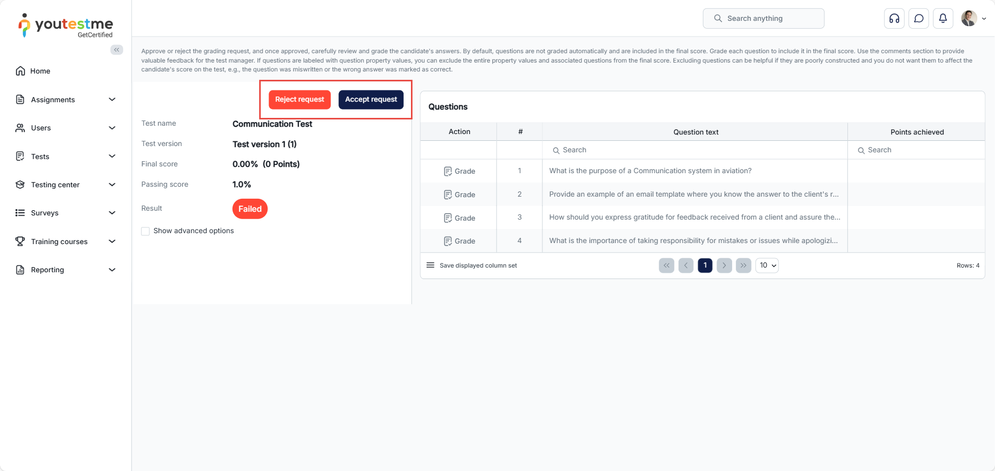This screenshot has width=995, height=471.
Task: Click the headset support icon
Action: [894, 19]
